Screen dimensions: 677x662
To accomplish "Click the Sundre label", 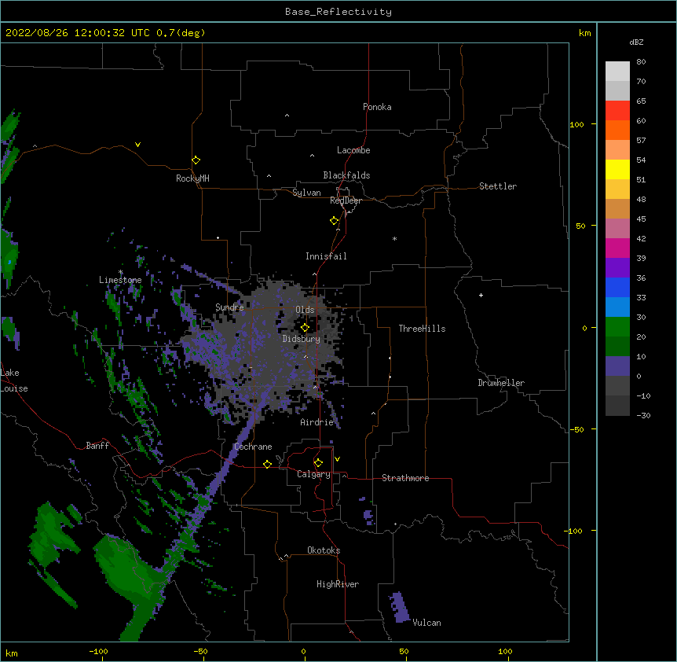I will tap(229, 307).
